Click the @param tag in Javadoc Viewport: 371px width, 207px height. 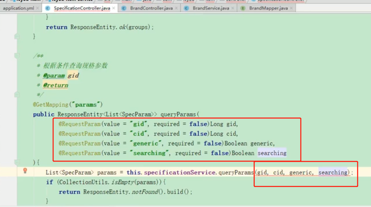point(54,76)
